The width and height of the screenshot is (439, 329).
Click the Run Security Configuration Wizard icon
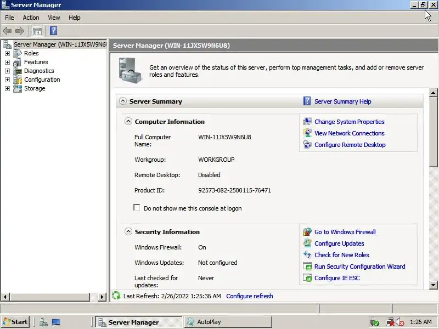[307, 266]
